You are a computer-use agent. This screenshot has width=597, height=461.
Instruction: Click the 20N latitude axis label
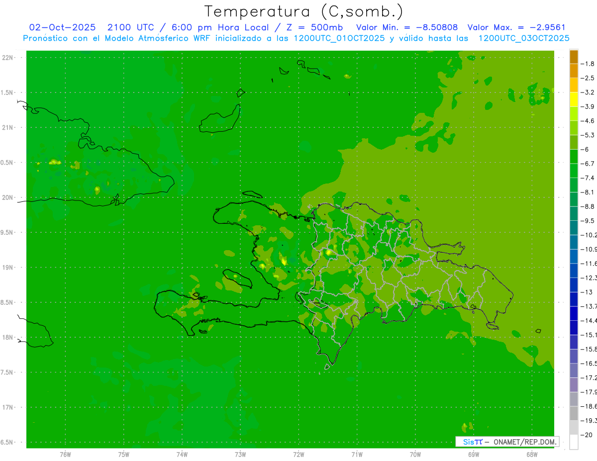click(x=8, y=197)
